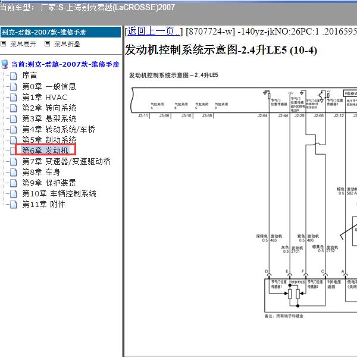Viewport: 357px width, 357px height.
Task: Click the computer icon beside 当前:别克-君越-2007款
Action: click(x=5, y=64)
